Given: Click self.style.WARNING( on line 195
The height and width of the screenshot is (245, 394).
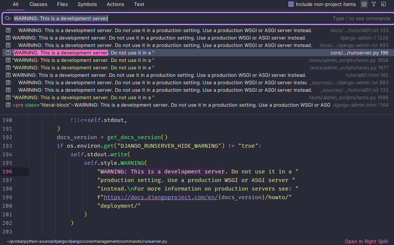Looking at the screenshot, I should 115,163.
